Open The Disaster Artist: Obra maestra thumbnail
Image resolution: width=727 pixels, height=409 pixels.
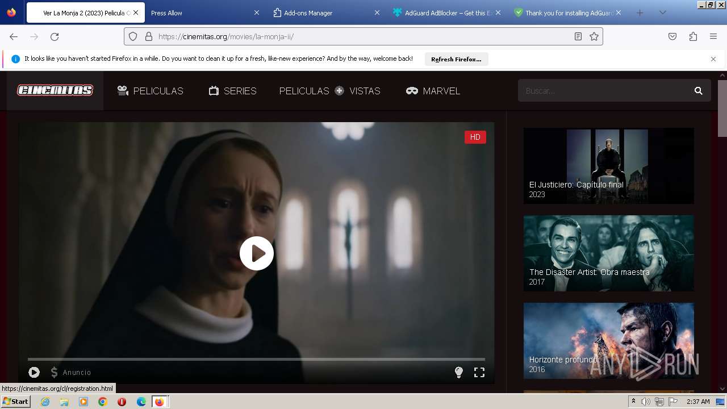[609, 253]
